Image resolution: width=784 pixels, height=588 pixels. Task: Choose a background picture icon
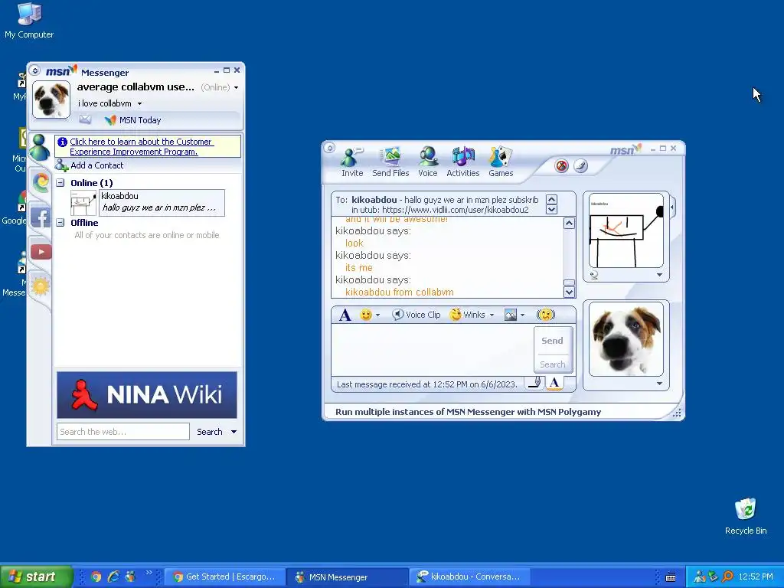click(x=511, y=315)
